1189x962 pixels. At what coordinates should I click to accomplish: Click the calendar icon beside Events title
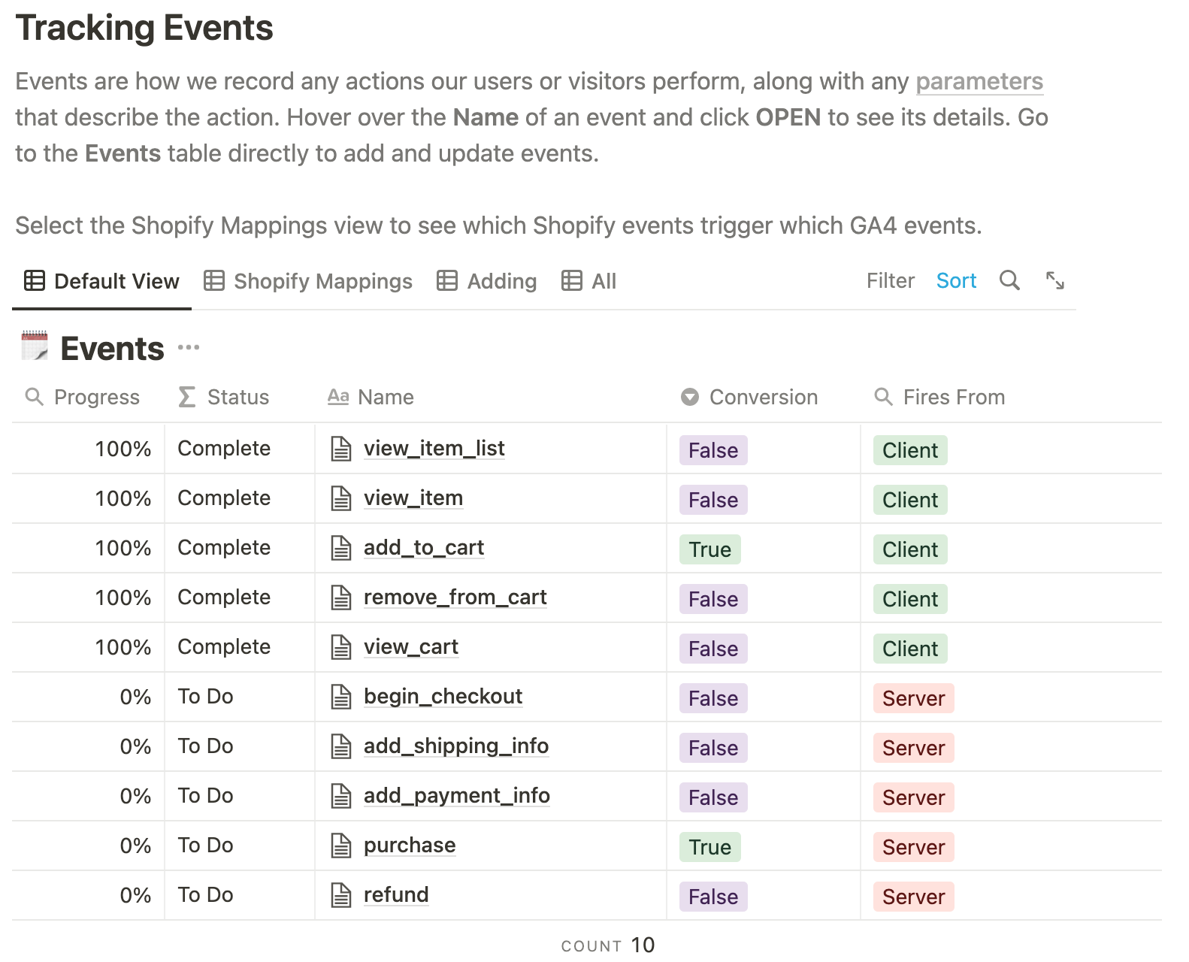[35, 346]
